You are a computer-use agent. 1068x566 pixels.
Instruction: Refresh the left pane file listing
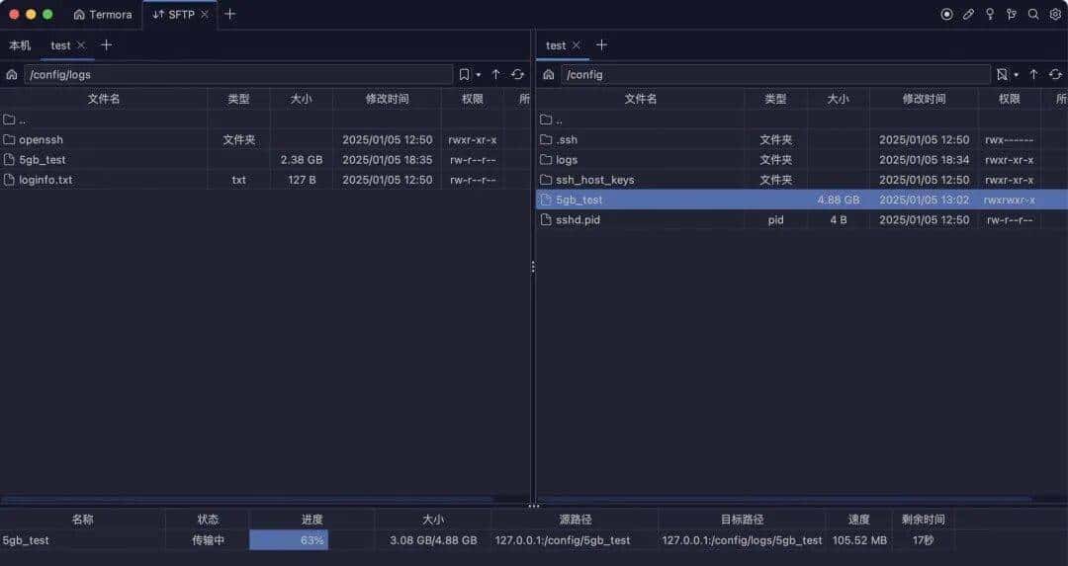[517, 75]
